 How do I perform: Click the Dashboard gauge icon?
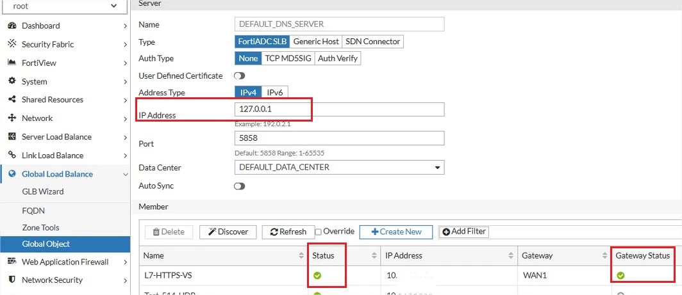[12, 26]
